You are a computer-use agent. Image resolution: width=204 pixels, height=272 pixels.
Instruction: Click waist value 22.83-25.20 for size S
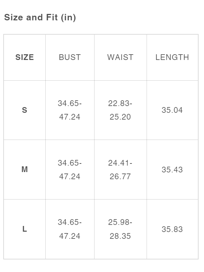pos(120,110)
